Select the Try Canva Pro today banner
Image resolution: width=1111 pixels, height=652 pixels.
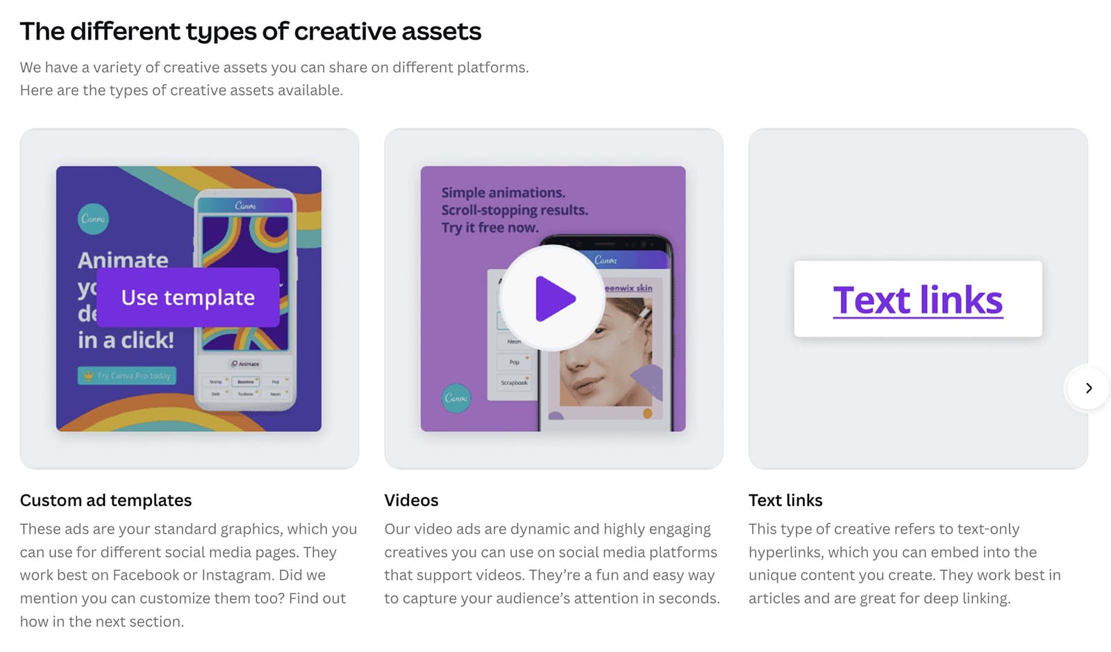126,376
